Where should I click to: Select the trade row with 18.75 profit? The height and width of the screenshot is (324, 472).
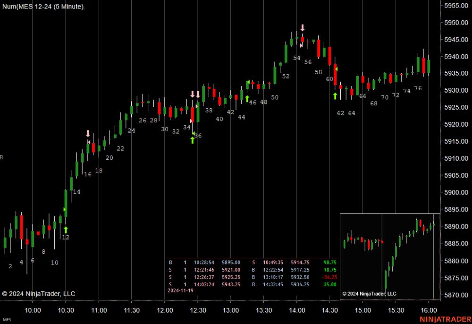coord(253,269)
